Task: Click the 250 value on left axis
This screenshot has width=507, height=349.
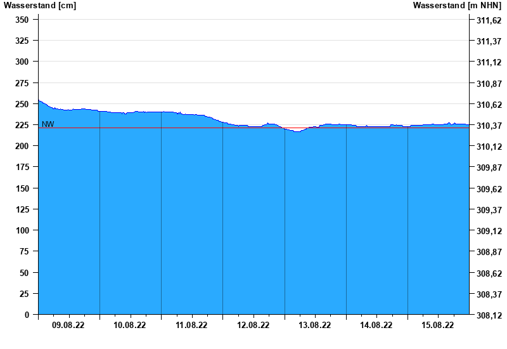Action: pos(22,104)
